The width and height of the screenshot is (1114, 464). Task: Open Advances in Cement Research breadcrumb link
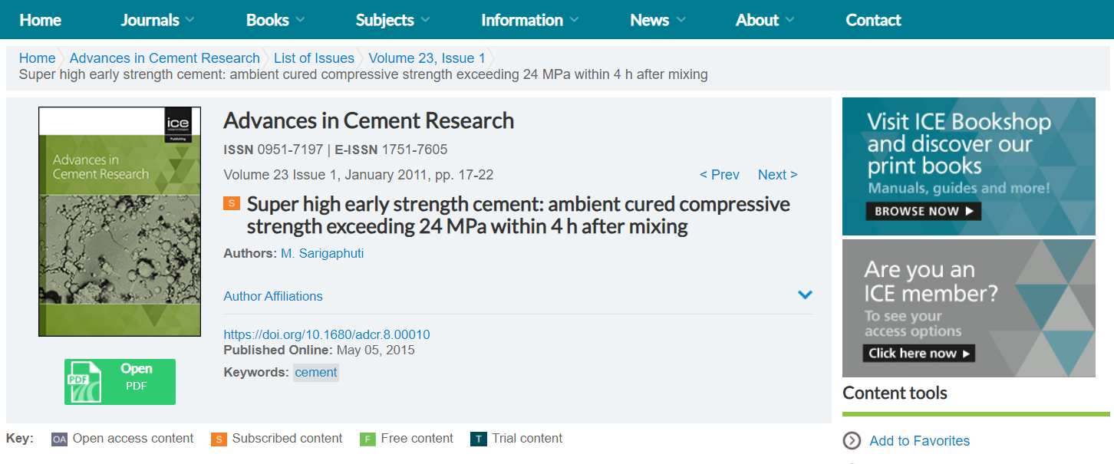[x=164, y=58]
